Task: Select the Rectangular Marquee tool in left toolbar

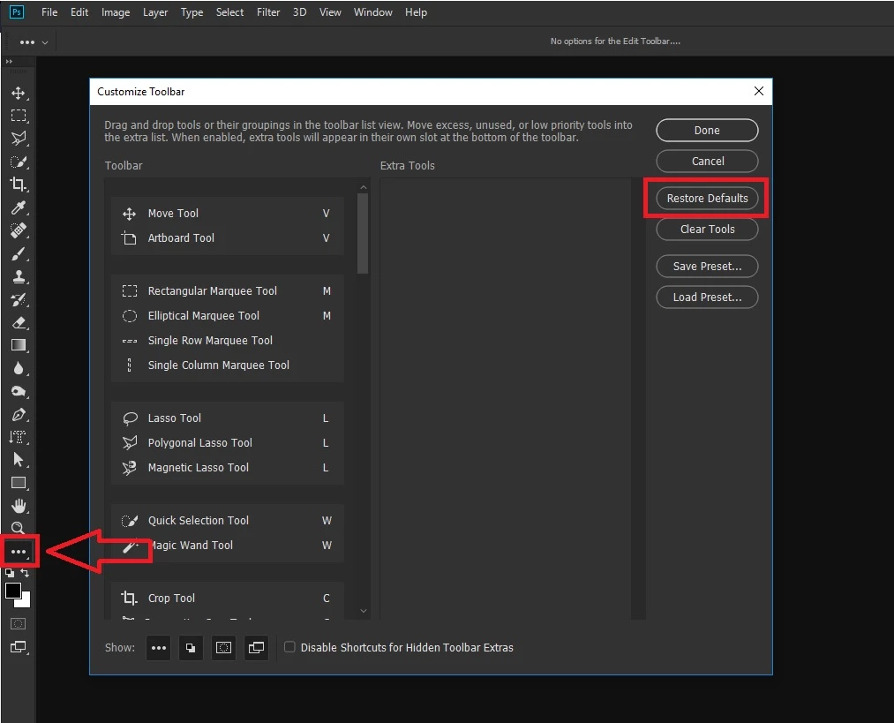Action: tap(19, 116)
